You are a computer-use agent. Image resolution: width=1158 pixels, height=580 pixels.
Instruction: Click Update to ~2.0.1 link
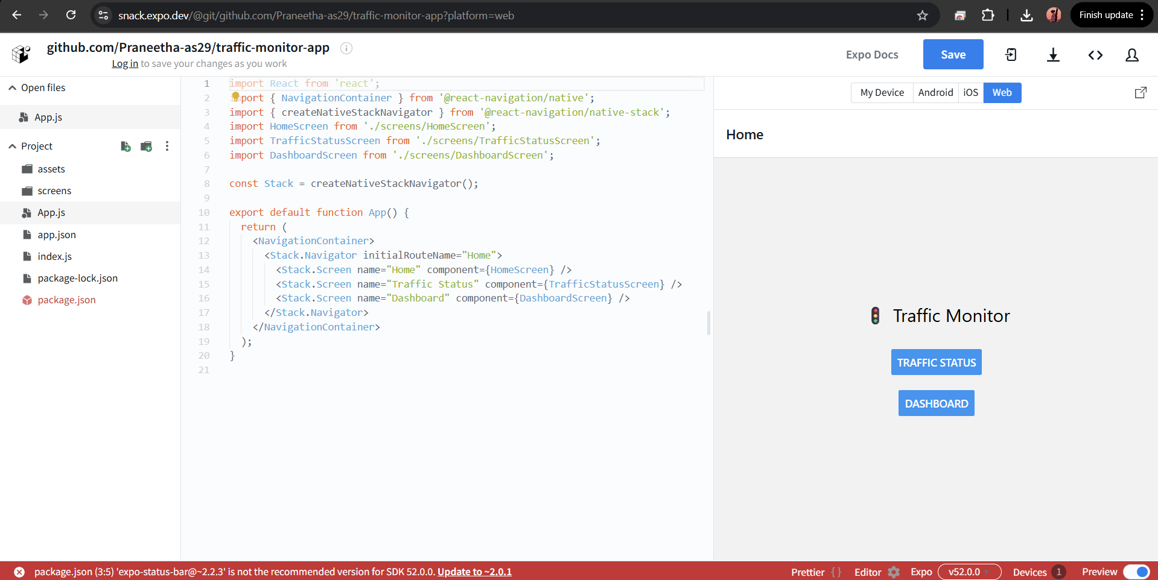474,572
